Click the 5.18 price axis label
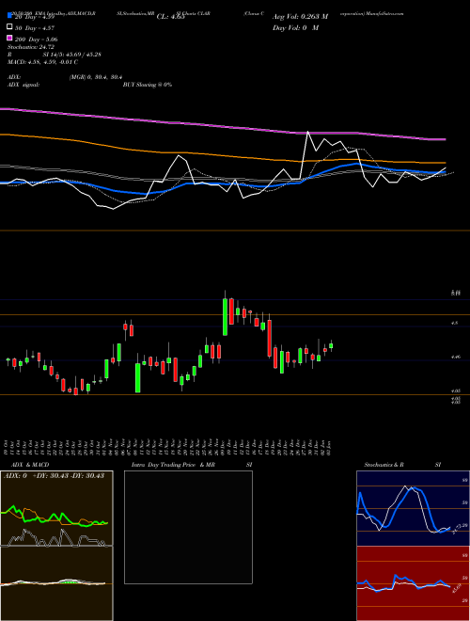The image size is (470, 621). [455, 294]
